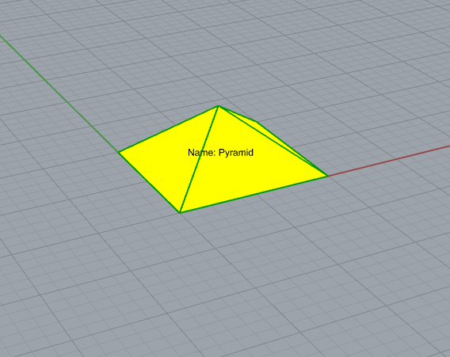Click the "Name: Pyramid" text label
This screenshot has height=357, width=450.
[220, 153]
